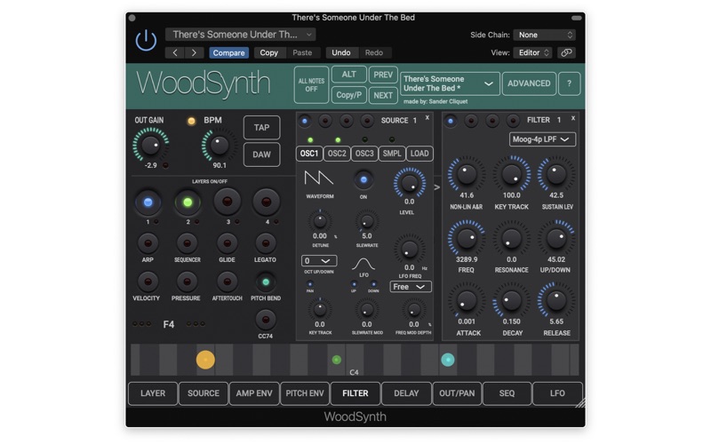Select source slot 2 circular button

(325, 121)
